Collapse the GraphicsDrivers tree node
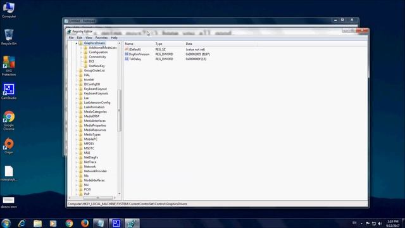The width and height of the screenshot is (405, 228). click(77, 44)
